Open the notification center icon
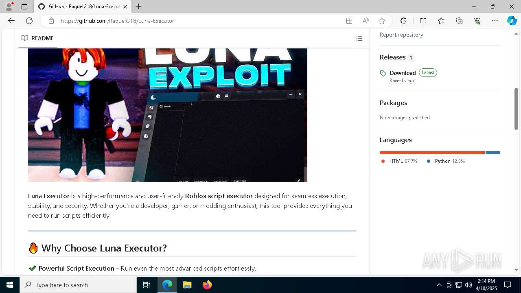The image size is (521, 293). pyautogui.click(x=508, y=285)
